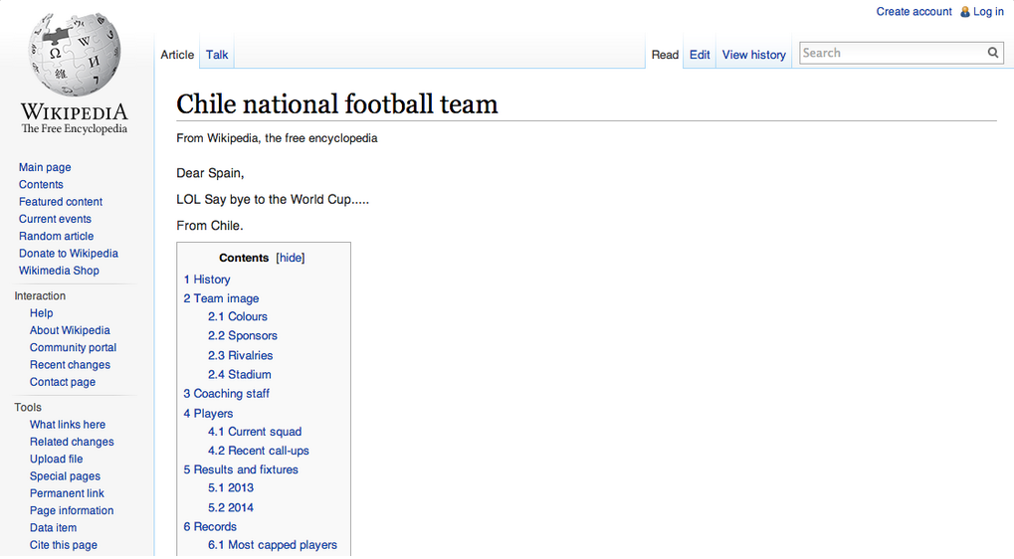The image size is (1014, 559).
Task: Click the user icon beside Log in
Action: [x=964, y=12]
